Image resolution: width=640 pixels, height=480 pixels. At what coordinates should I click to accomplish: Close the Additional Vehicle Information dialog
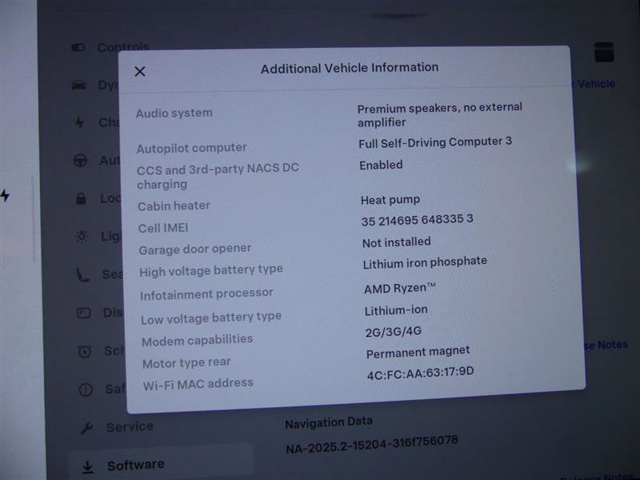[140, 71]
